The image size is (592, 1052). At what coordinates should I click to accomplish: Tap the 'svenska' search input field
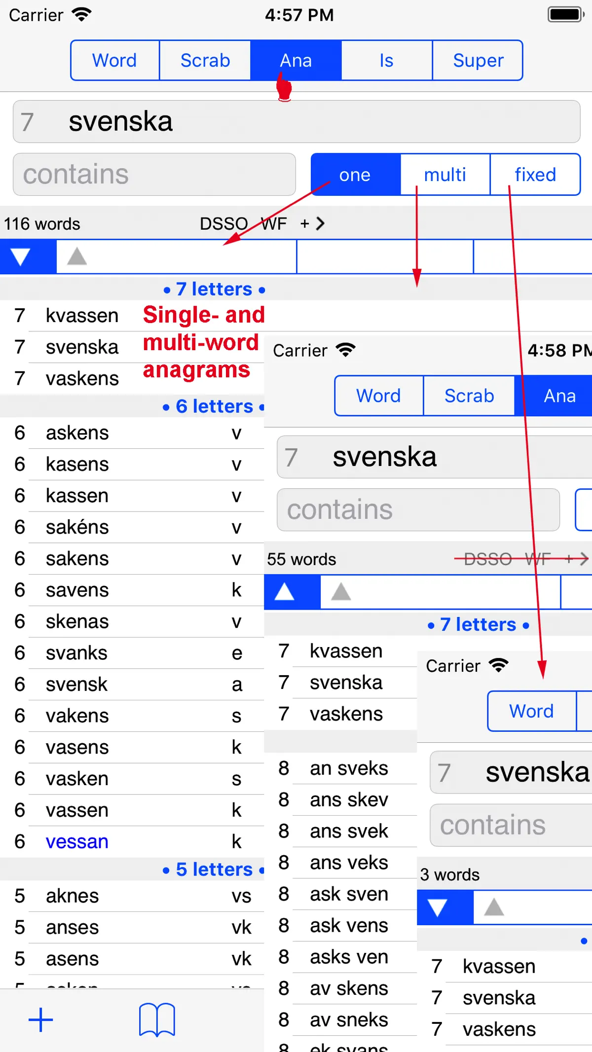pyautogui.click(x=296, y=122)
